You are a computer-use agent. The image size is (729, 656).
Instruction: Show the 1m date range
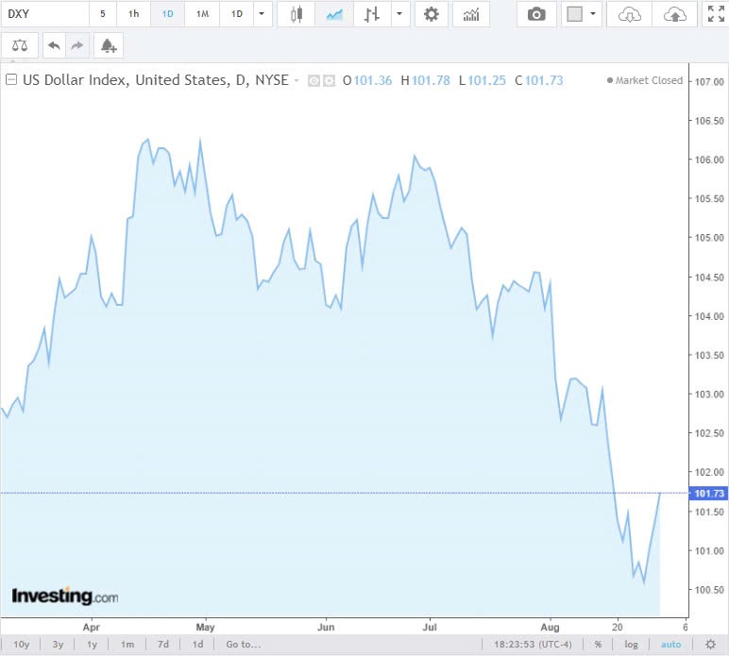click(x=127, y=645)
